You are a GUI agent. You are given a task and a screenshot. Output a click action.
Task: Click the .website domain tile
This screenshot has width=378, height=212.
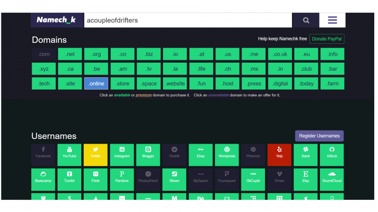(175, 83)
